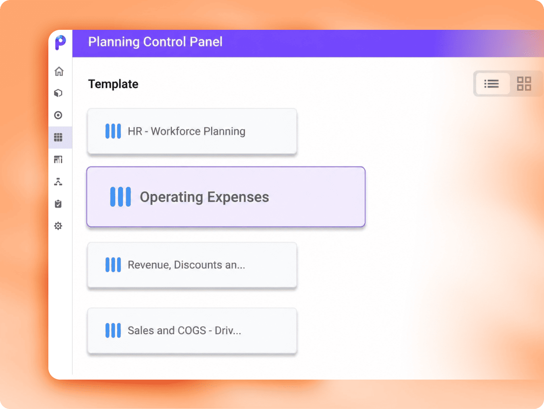Open the hierarchy tree icon in sidebar

click(x=58, y=182)
